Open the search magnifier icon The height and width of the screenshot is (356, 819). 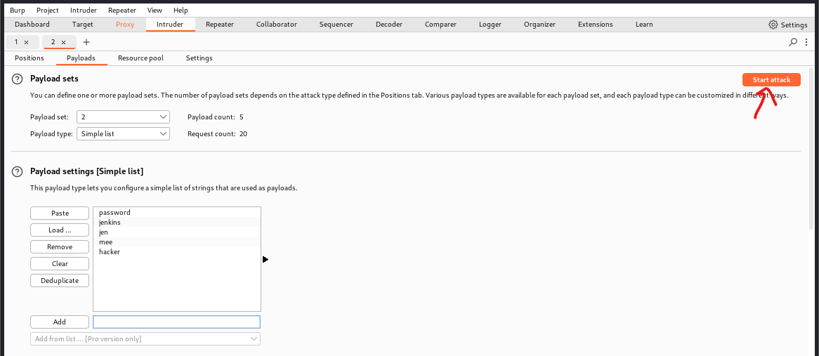(x=793, y=42)
